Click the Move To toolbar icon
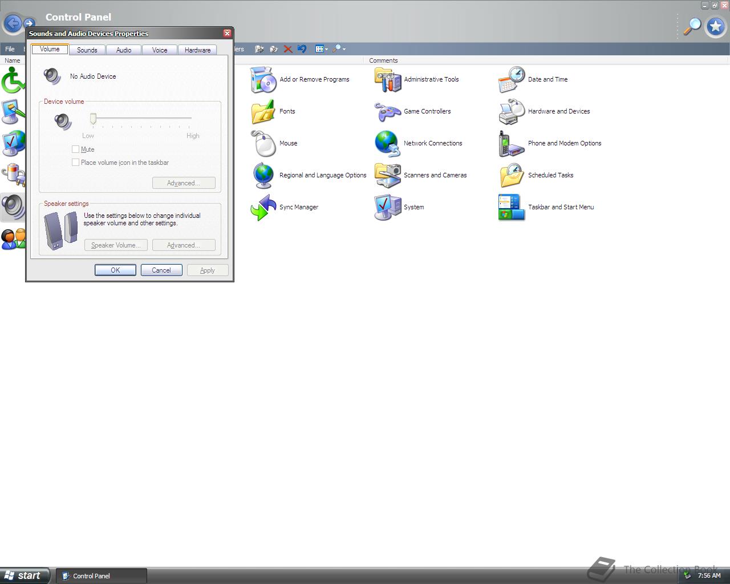This screenshot has width=730, height=584. [259, 49]
